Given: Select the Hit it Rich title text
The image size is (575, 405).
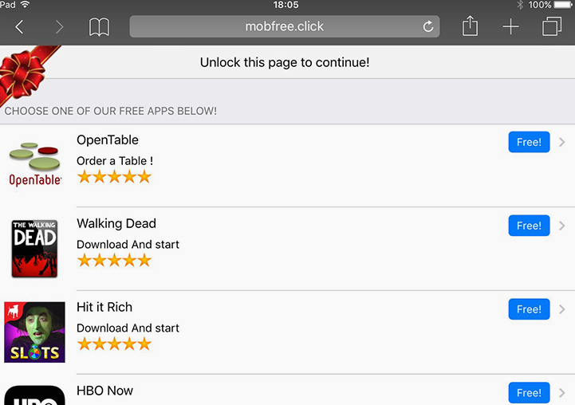Looking at the screenshot, I should coord(104,307).
